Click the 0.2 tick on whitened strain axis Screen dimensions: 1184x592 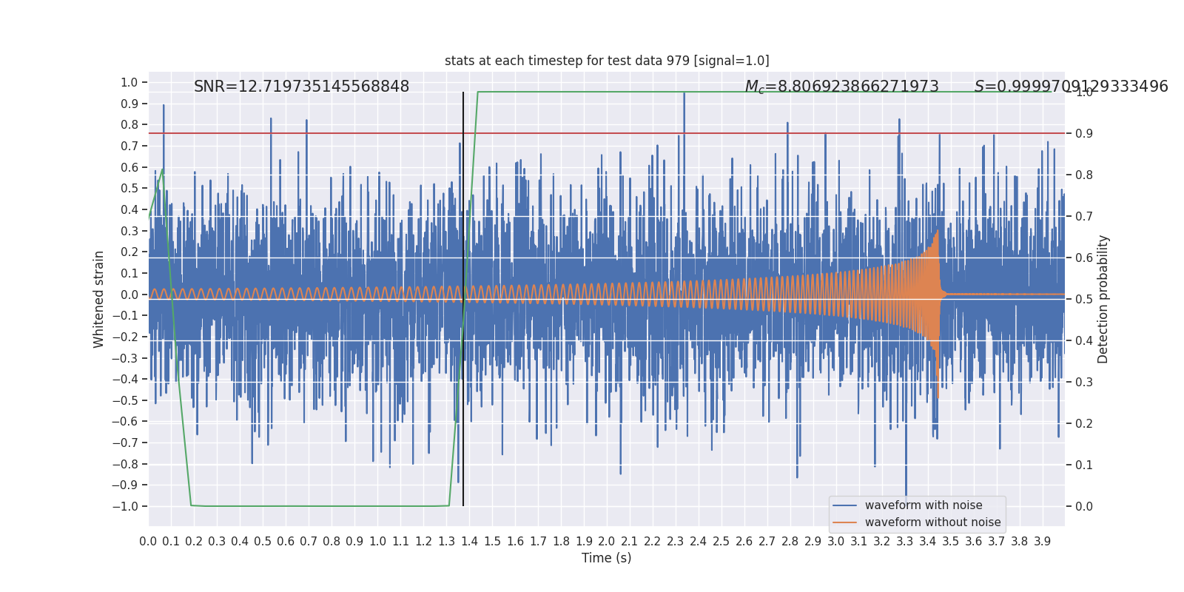click(x=129, y=252)
